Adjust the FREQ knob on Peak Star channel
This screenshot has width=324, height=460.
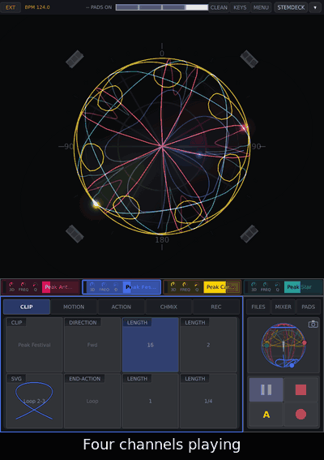click(x=266, y=286)
